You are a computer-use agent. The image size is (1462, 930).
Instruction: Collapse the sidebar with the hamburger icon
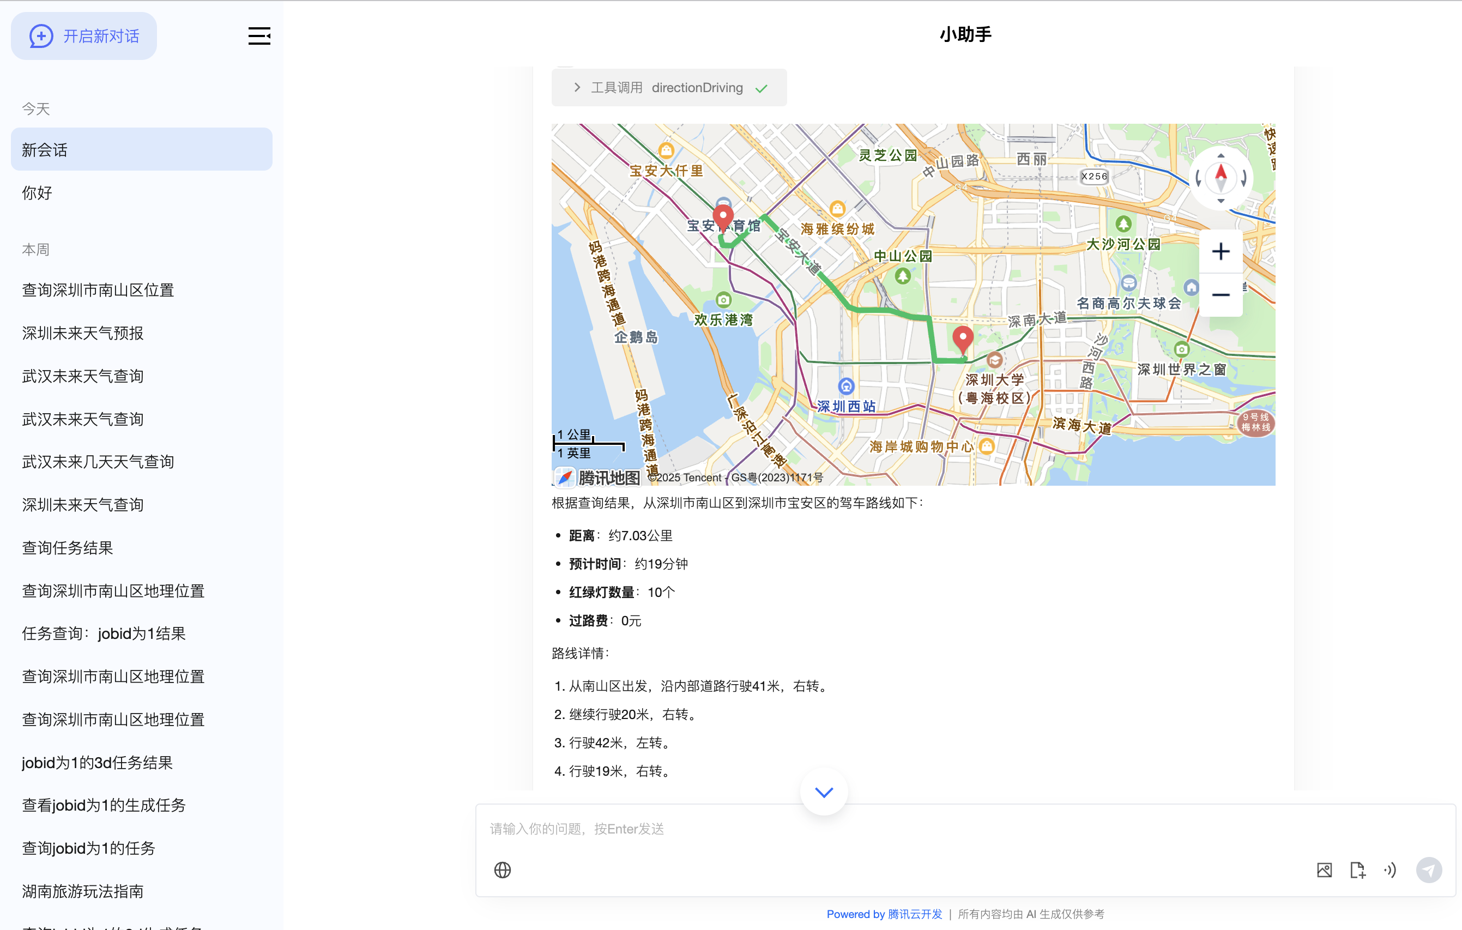click(259, 36)
